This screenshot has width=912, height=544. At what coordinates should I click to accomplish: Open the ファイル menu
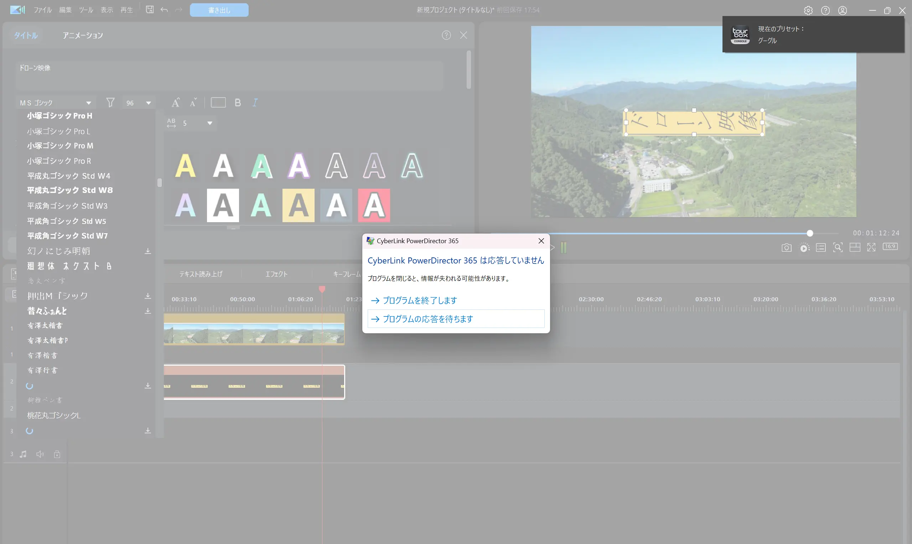[43, 10]
